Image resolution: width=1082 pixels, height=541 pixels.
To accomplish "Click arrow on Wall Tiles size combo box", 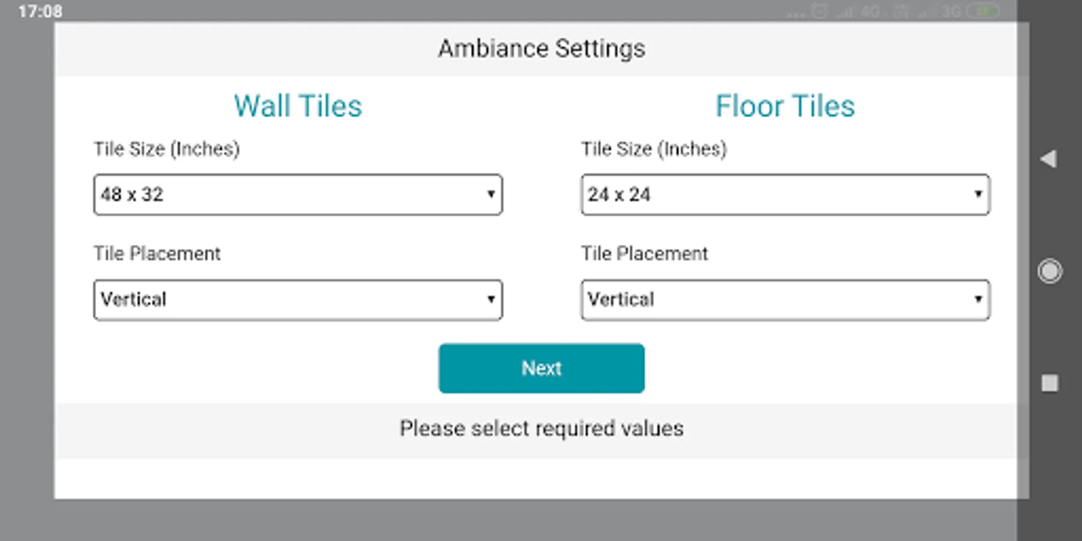I will 491,195.
